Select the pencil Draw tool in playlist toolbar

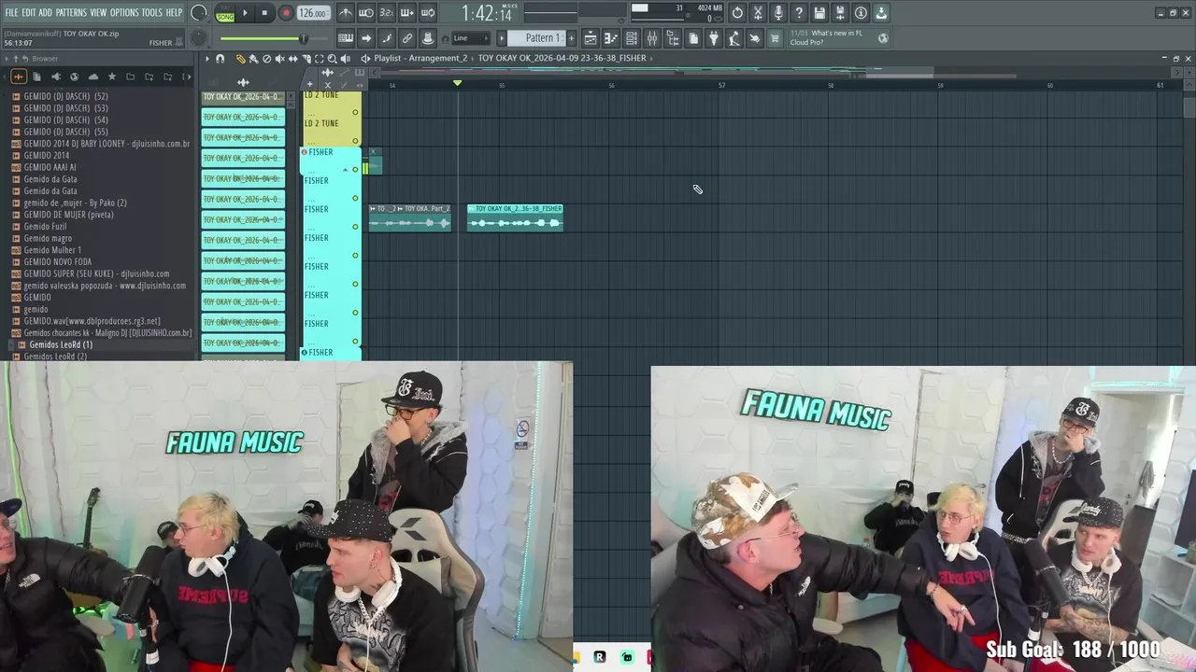click(240, 59)
